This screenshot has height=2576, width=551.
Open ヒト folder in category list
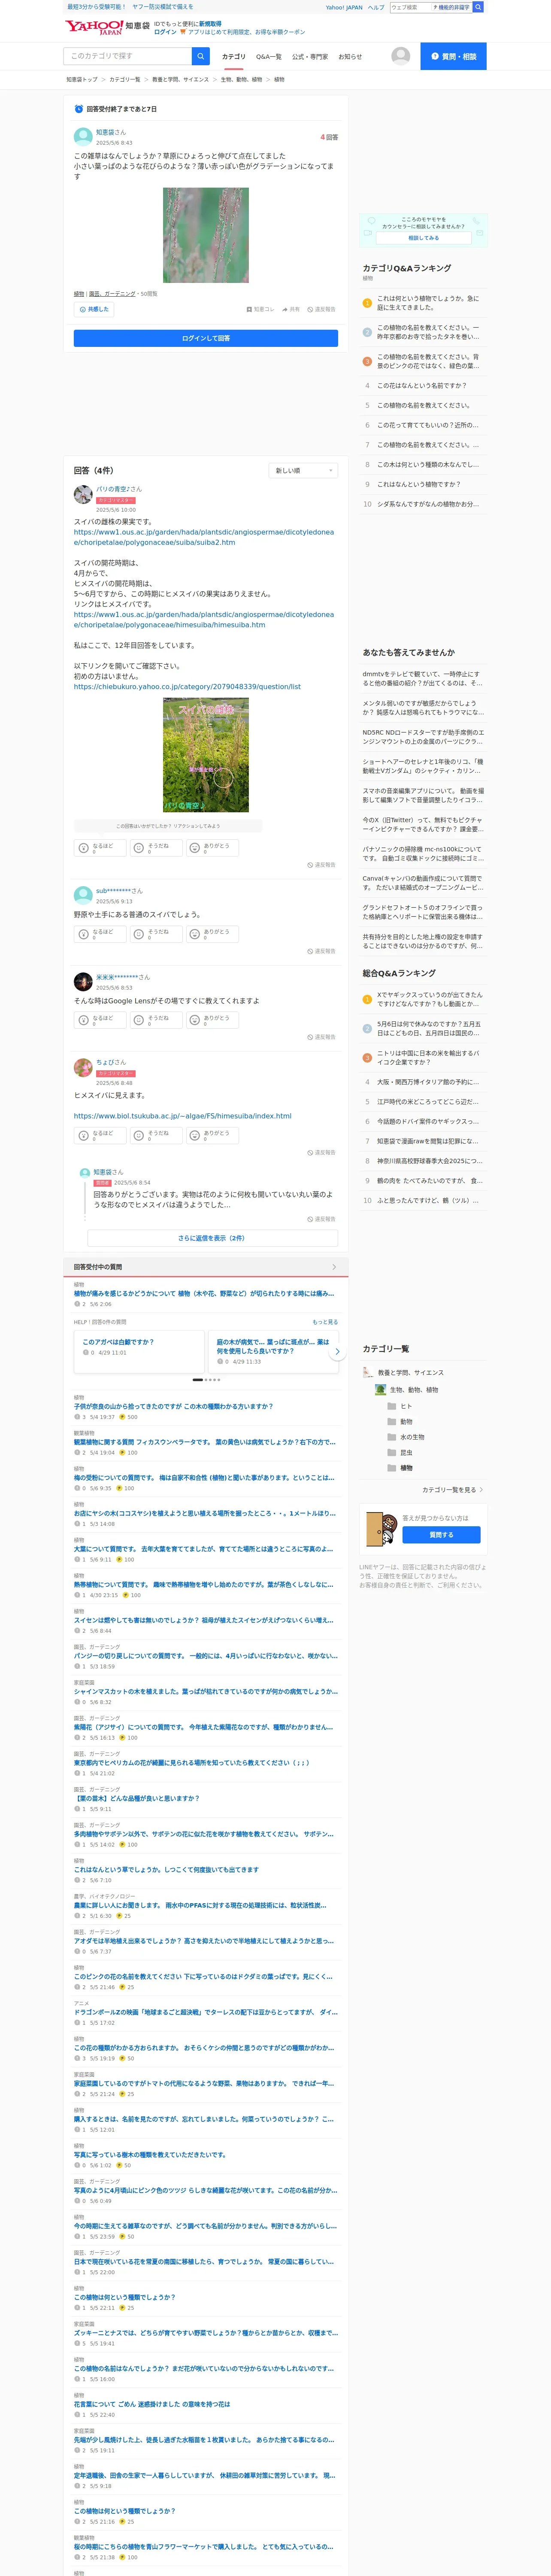pos(399,1405)
